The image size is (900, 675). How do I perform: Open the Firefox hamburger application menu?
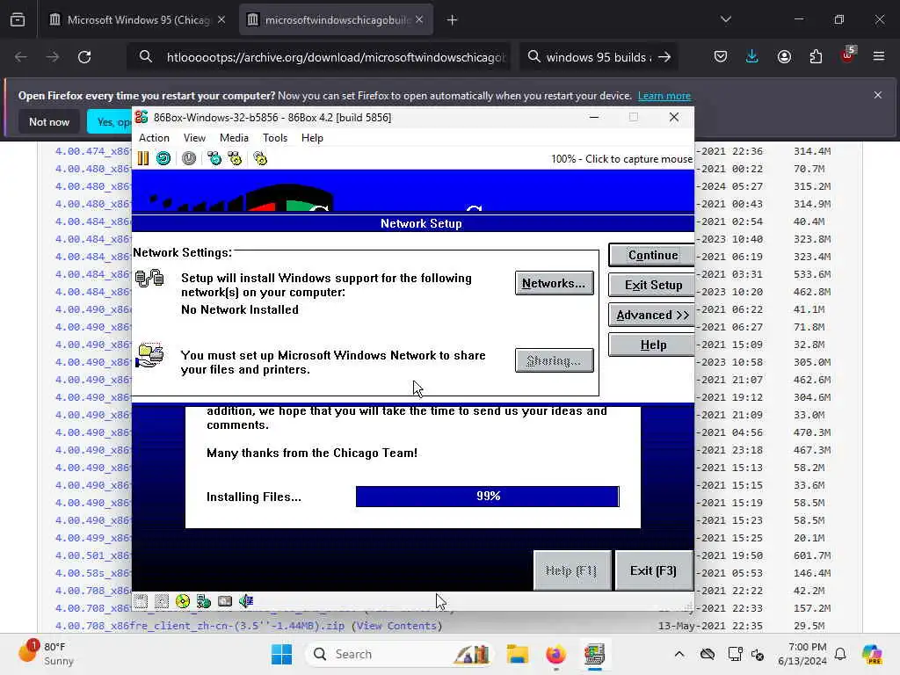pos(879,56)
